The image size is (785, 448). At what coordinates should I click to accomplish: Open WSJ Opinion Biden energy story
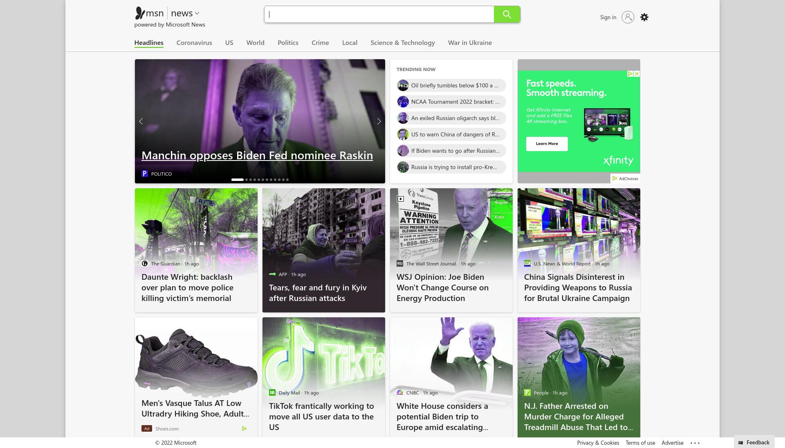[442, 288]
